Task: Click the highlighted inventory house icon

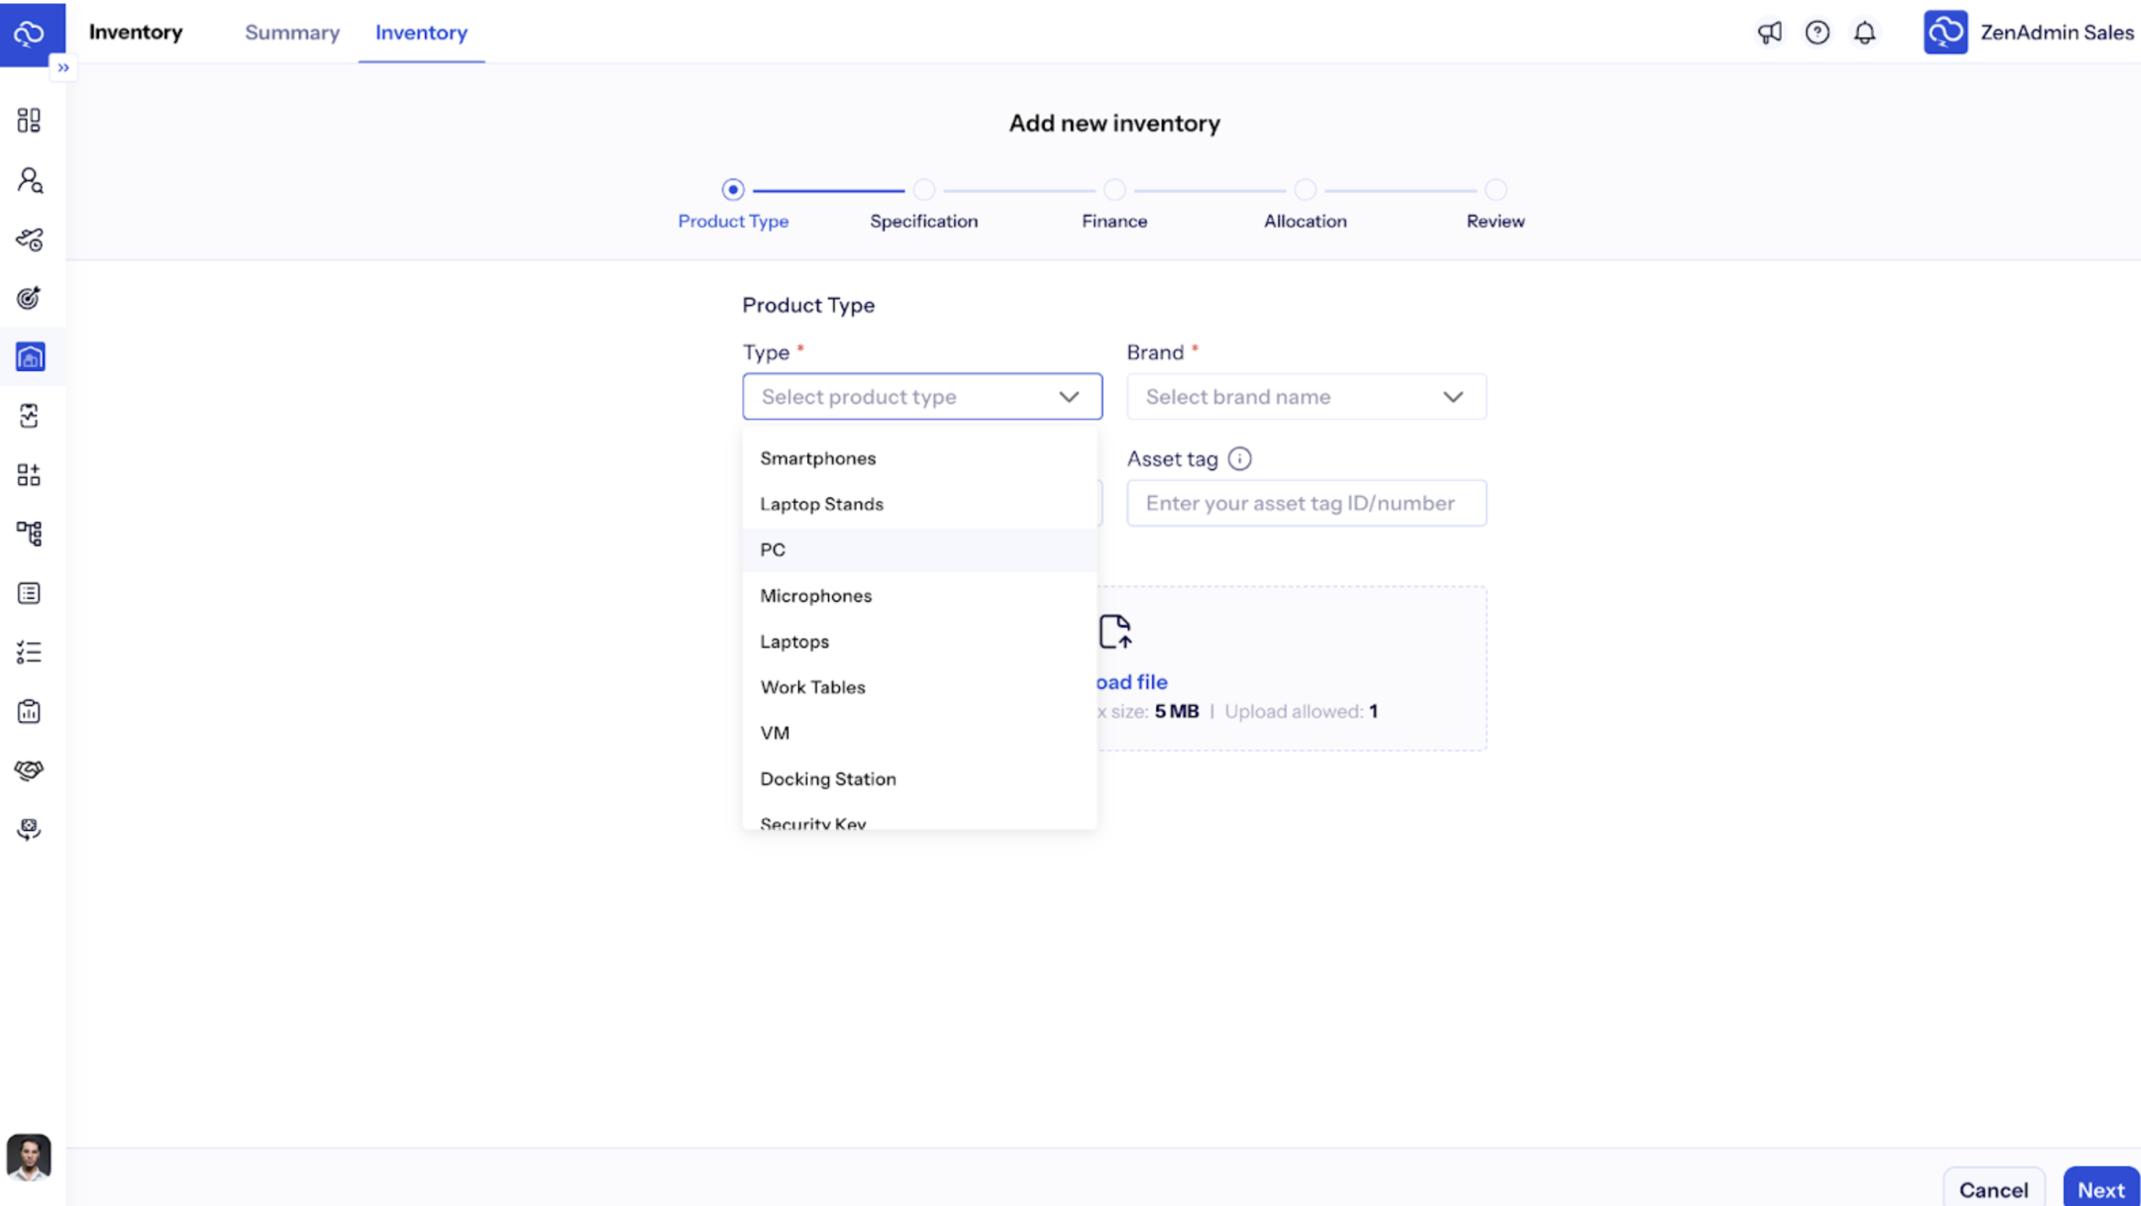Action: (29, 358)
